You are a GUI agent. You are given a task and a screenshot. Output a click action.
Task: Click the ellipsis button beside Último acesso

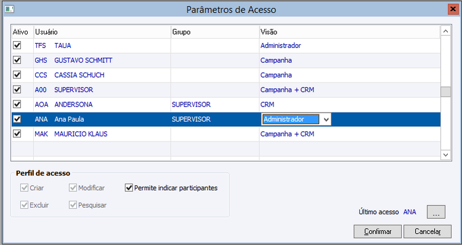pyautogui.click(x=436, y=212)
